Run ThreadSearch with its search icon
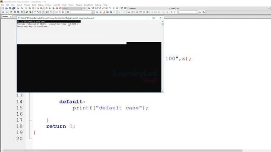Viewport: 271px width, 152px height. [200, 12]
